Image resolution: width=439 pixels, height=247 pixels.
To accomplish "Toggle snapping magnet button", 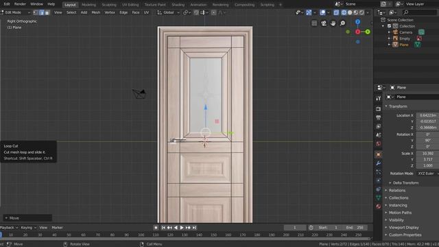I will click(196, 12).
